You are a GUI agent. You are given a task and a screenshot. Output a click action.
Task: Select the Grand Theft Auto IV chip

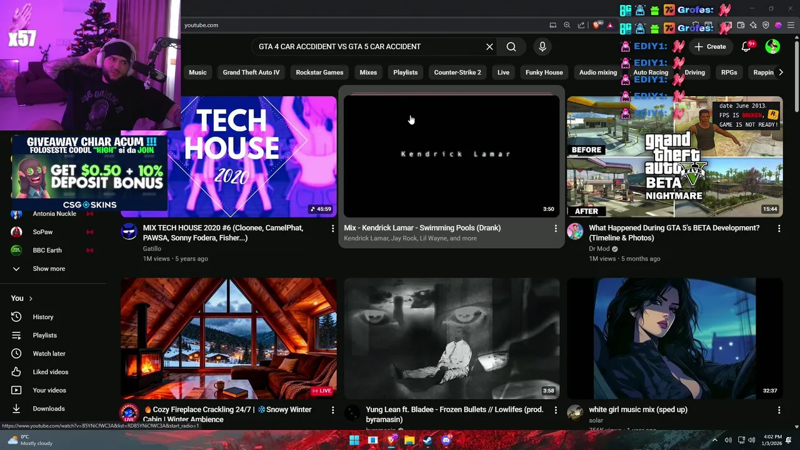pos(251,72)
